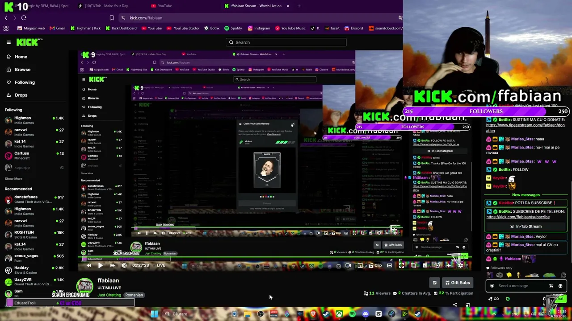Open the Xbox app from the taskbar
Screen dimensions: 572x321
pos(340,314)
